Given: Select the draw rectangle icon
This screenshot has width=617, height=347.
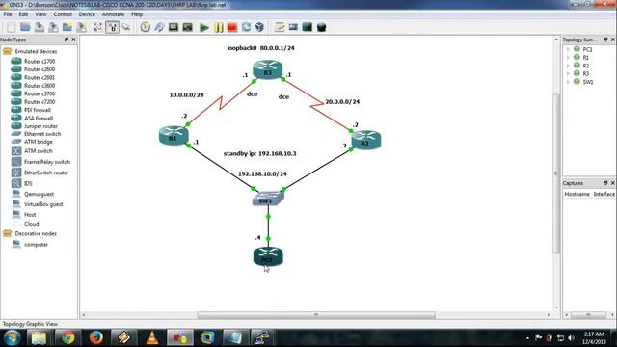Looking at the screenshot, I should pos(308,27).
